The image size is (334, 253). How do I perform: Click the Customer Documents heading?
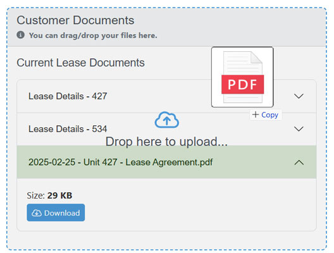[75, 20]
